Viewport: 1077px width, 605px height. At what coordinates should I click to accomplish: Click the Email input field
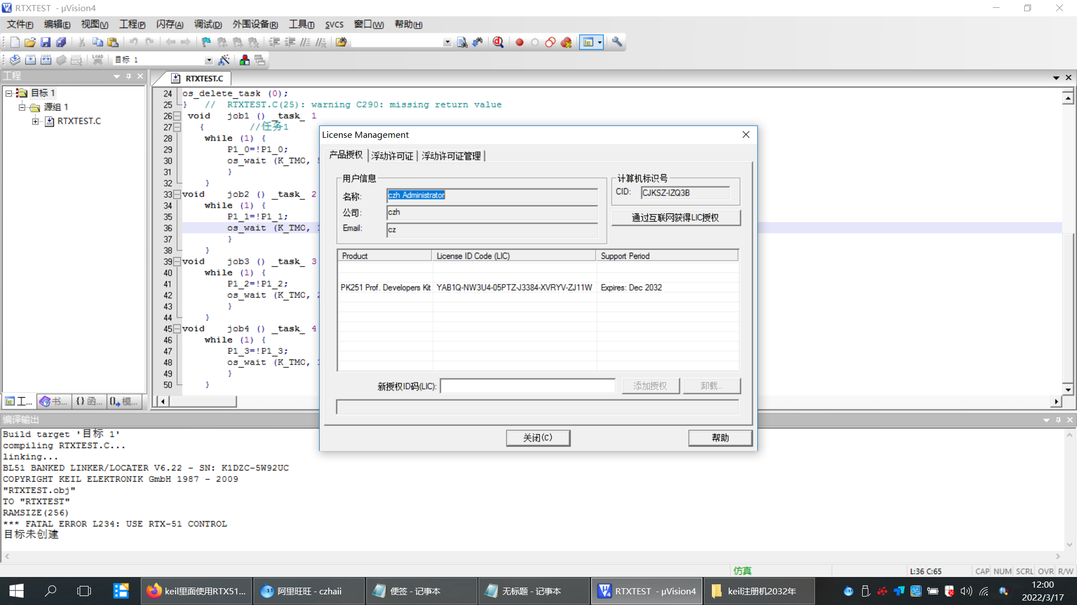point(492,230)
